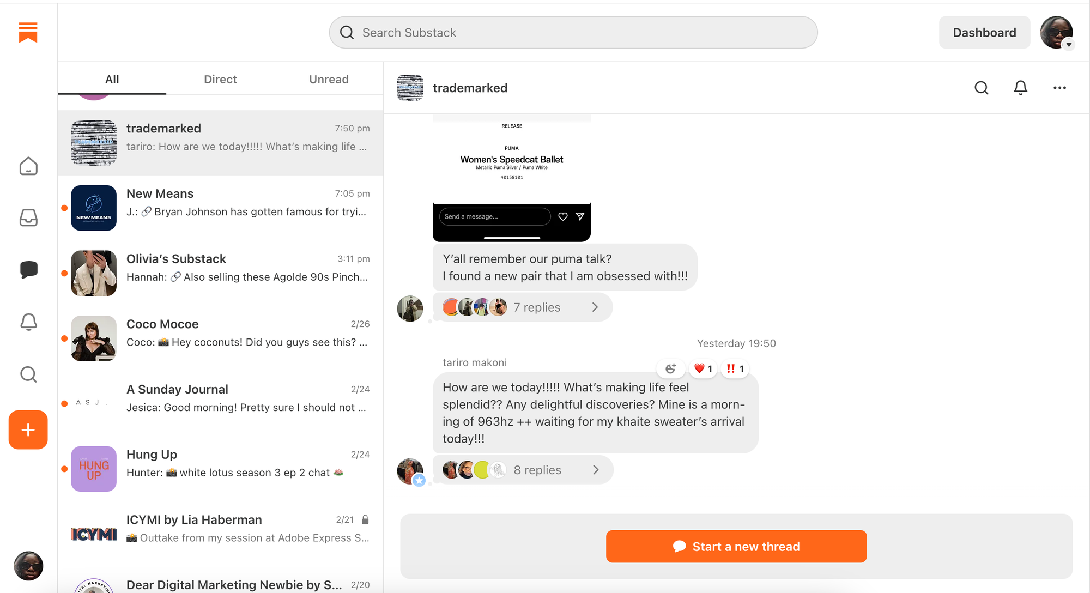
Task: Click the orange plus create button
Action: click(28, 429)
